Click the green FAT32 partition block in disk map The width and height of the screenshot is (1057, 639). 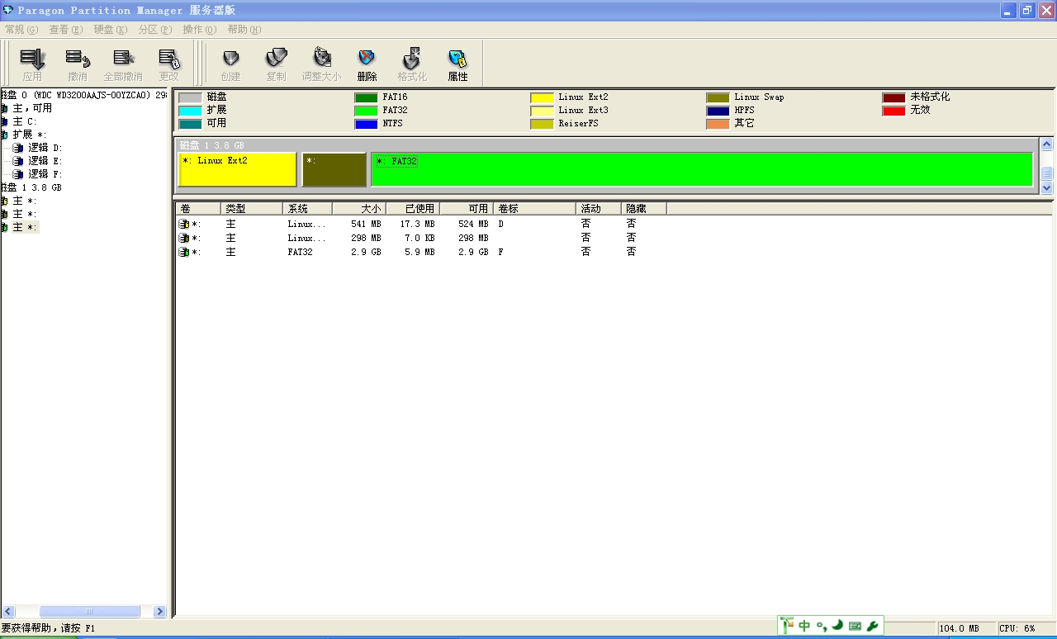tap(702, 169)
